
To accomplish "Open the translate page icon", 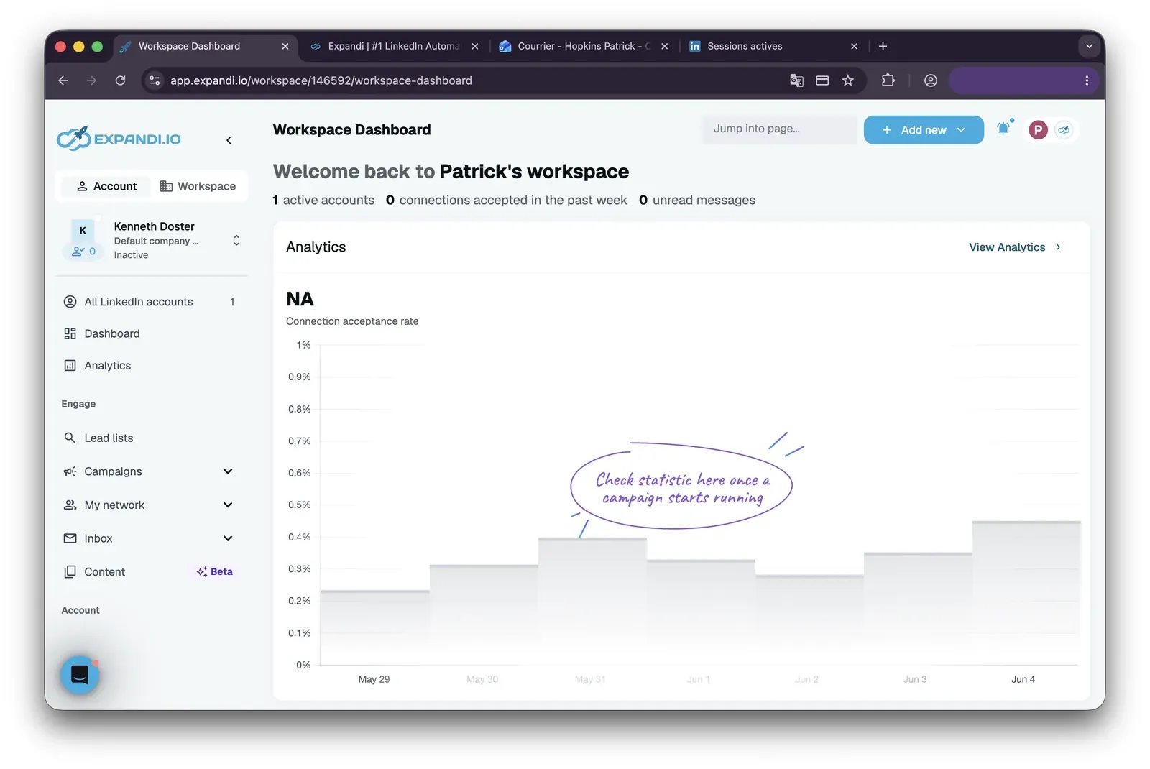I will click(796, 80).
